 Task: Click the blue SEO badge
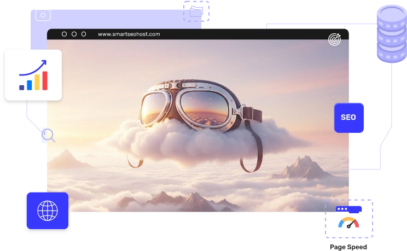(348, 118)
